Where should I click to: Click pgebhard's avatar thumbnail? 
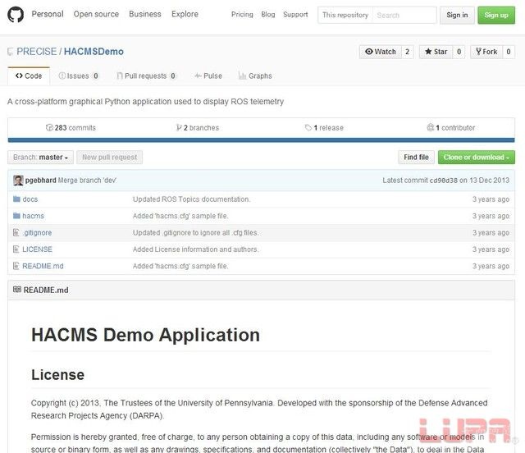click(18, 181)
